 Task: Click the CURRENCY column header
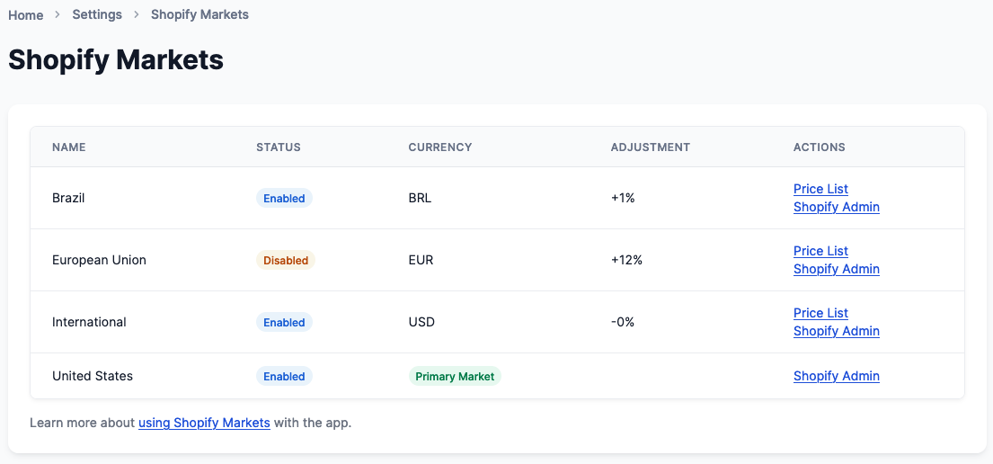point(440,147)
